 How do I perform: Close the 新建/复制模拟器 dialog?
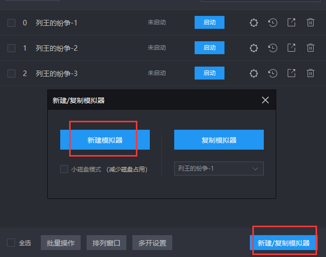[x=265, y=100]
